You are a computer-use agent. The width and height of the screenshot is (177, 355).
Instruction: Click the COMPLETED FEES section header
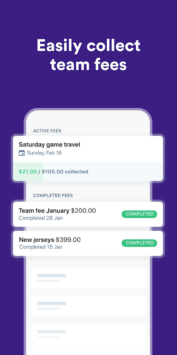coord(53,196)
